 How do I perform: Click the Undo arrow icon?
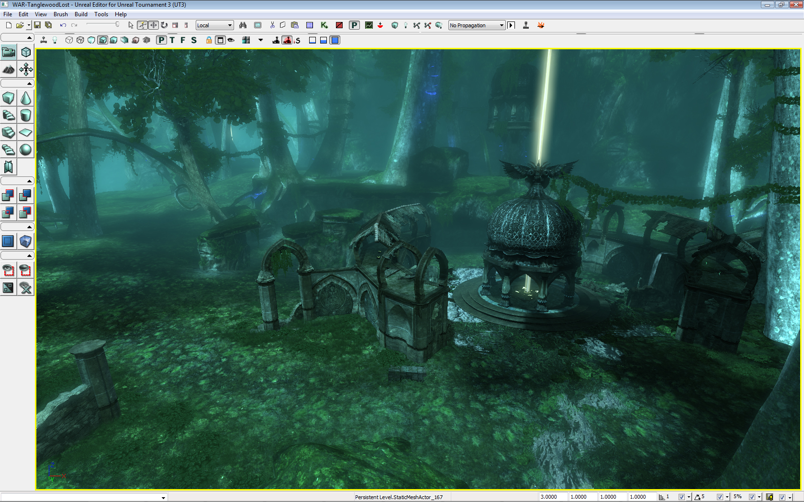tap(63, 25)
